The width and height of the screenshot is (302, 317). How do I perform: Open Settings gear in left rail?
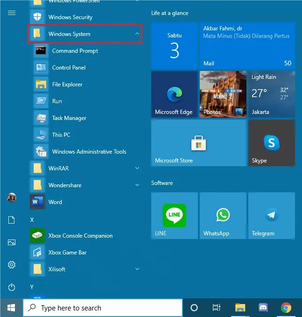point(12,264)
